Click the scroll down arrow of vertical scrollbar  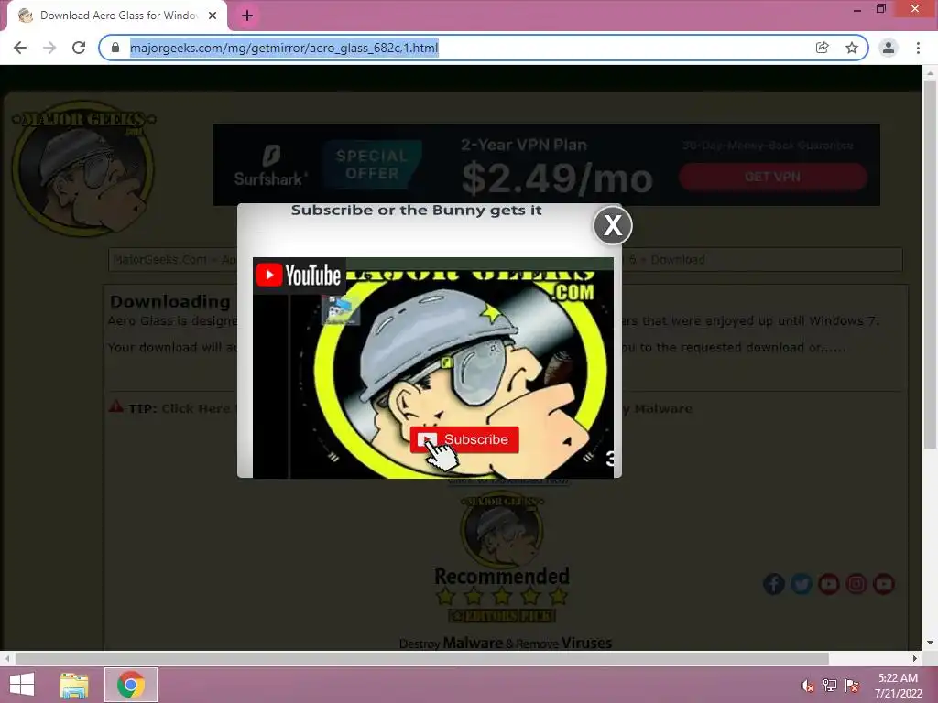[930, 643]
